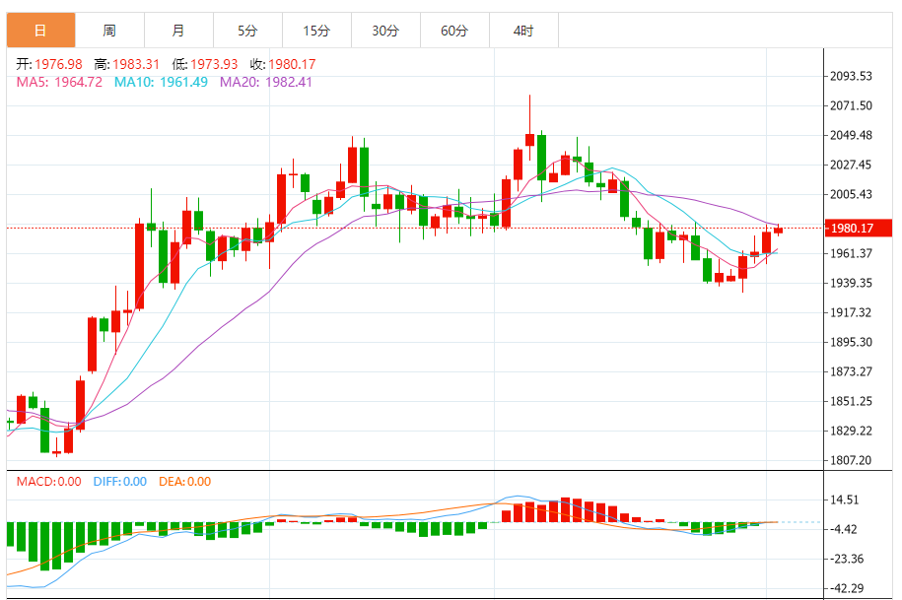Click the MA20 1982.41 legend label
902x600 pixels.
pos(266,82)
